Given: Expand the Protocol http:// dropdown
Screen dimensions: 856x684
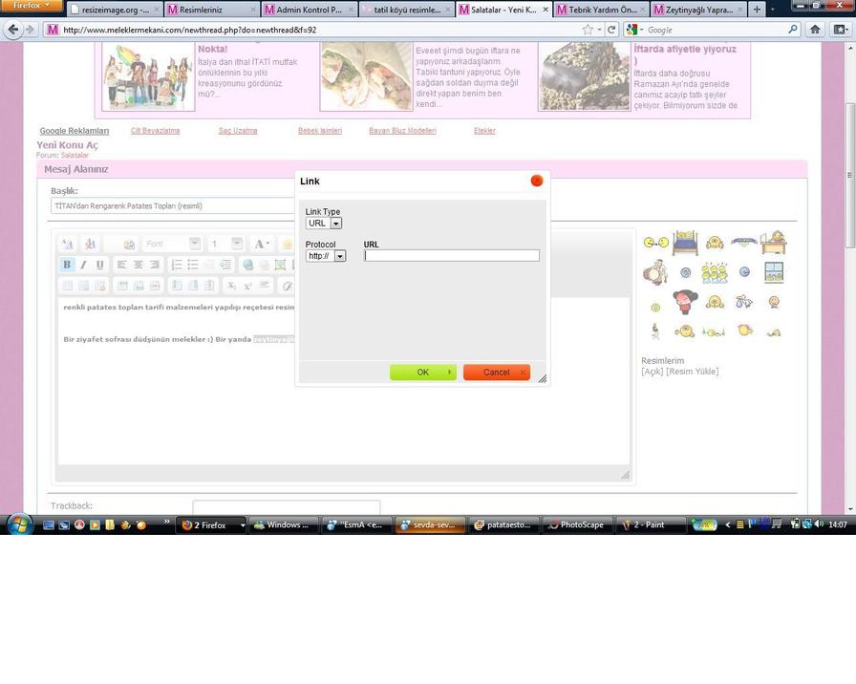Looking at the screenshot, I should [x=326, y=256].
